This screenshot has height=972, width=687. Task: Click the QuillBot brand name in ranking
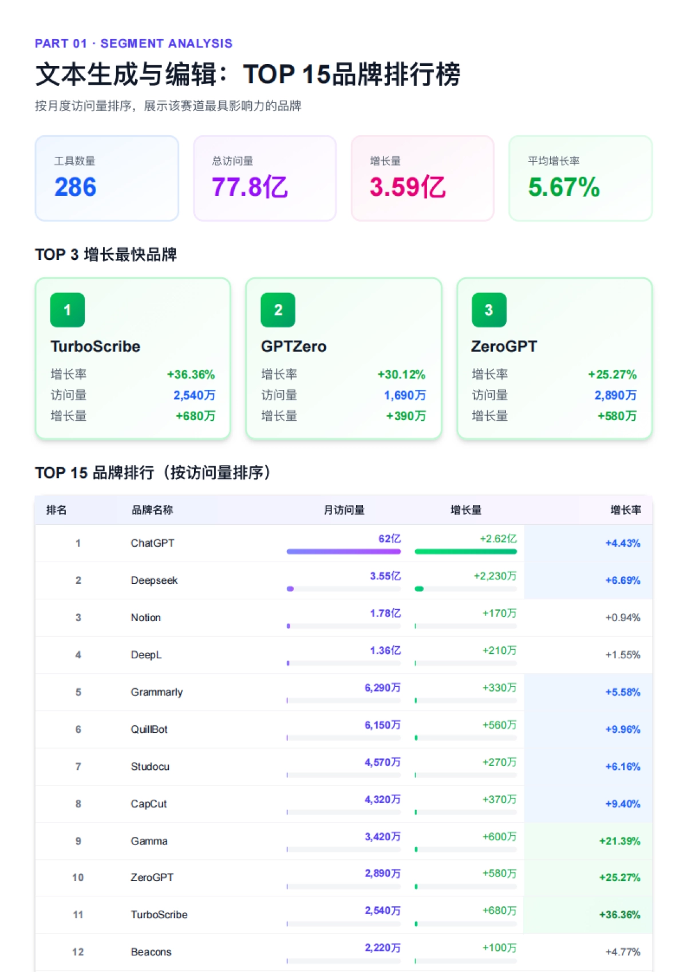[x=149, y=729]
